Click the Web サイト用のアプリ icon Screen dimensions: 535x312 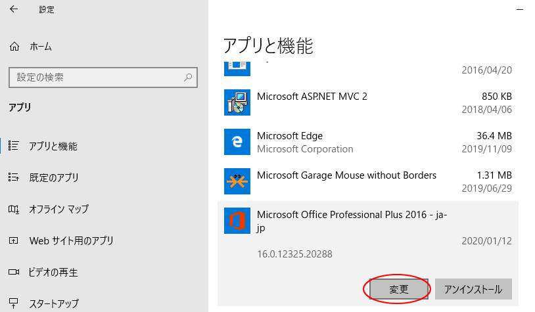(14, 241)
